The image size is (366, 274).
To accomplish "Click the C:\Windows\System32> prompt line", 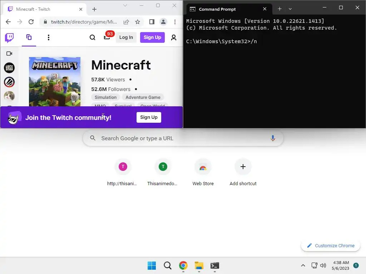I will pos(222,41).
